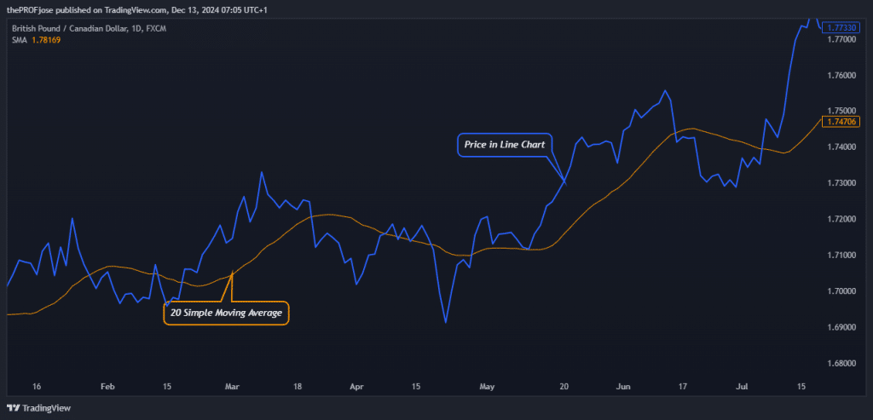Click the '16' date axis label
Image resolution: width=873 pixels, height=420 pixels.
(37, 386)
